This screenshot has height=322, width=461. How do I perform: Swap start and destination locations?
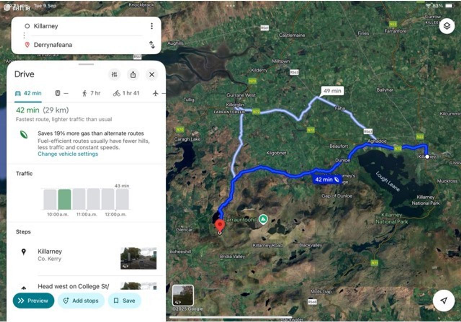click(x=152, y=45)
